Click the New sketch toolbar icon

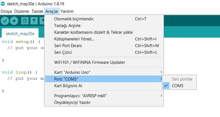tap(25, 21)
